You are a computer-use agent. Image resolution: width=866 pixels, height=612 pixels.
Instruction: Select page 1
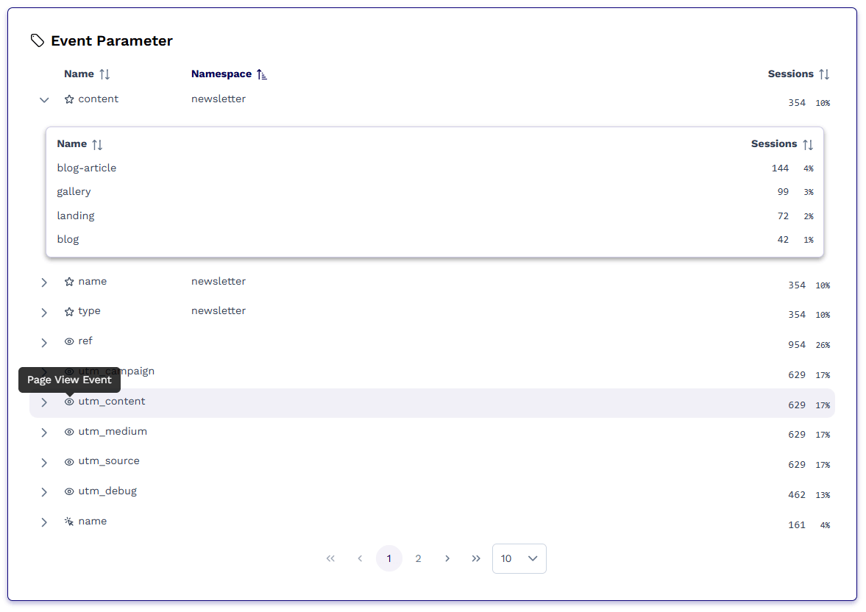388,558
